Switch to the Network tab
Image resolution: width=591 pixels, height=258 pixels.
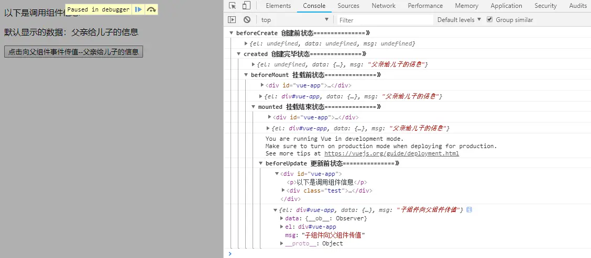pos(384,6)
